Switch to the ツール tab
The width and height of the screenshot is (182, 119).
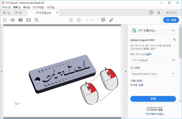(18, 13)
